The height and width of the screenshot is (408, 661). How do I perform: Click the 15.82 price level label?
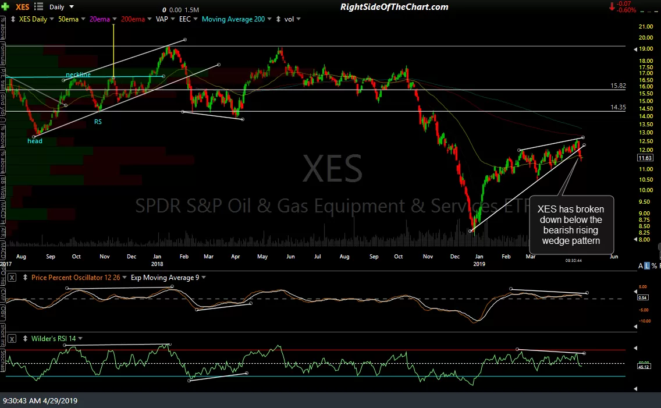click(618, 86)
